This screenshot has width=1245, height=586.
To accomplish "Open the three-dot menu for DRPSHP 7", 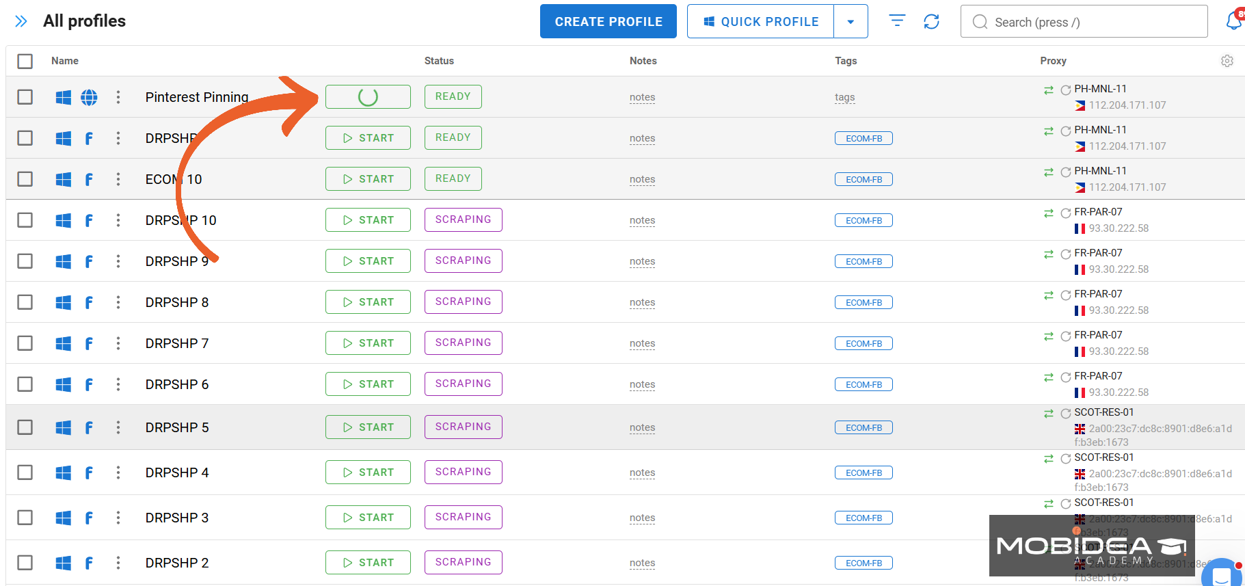I will pos(118,343).
